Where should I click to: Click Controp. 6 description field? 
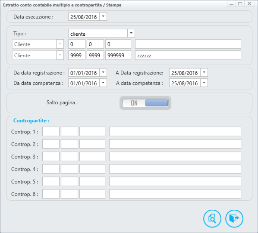[x=175, y=194]
